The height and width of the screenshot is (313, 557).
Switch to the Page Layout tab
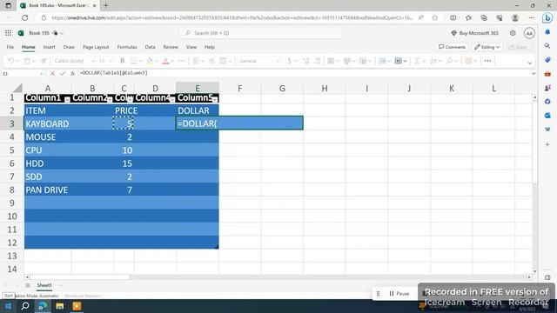(x=96, y=47)
